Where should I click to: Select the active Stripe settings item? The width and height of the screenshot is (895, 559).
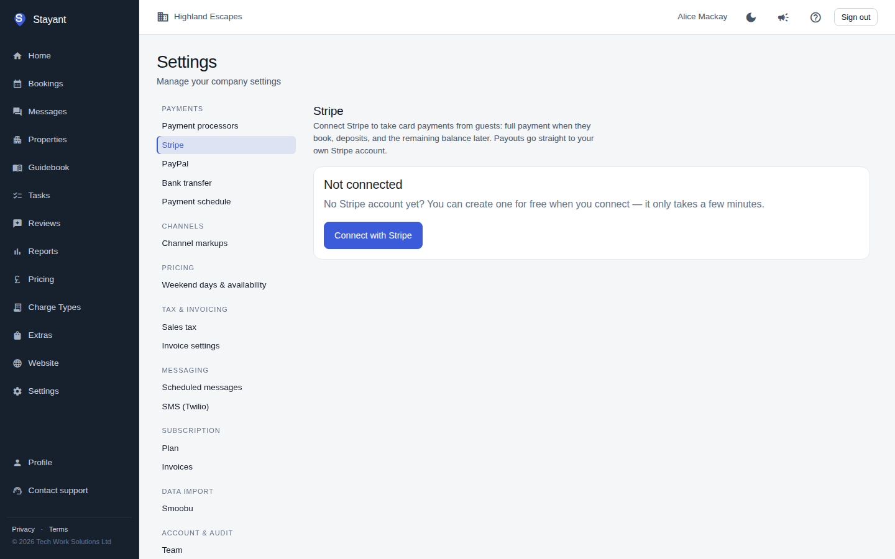[x=226, y=145]
